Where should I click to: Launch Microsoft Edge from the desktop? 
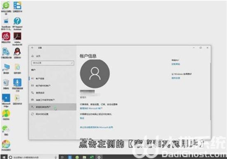click(6, 98)
